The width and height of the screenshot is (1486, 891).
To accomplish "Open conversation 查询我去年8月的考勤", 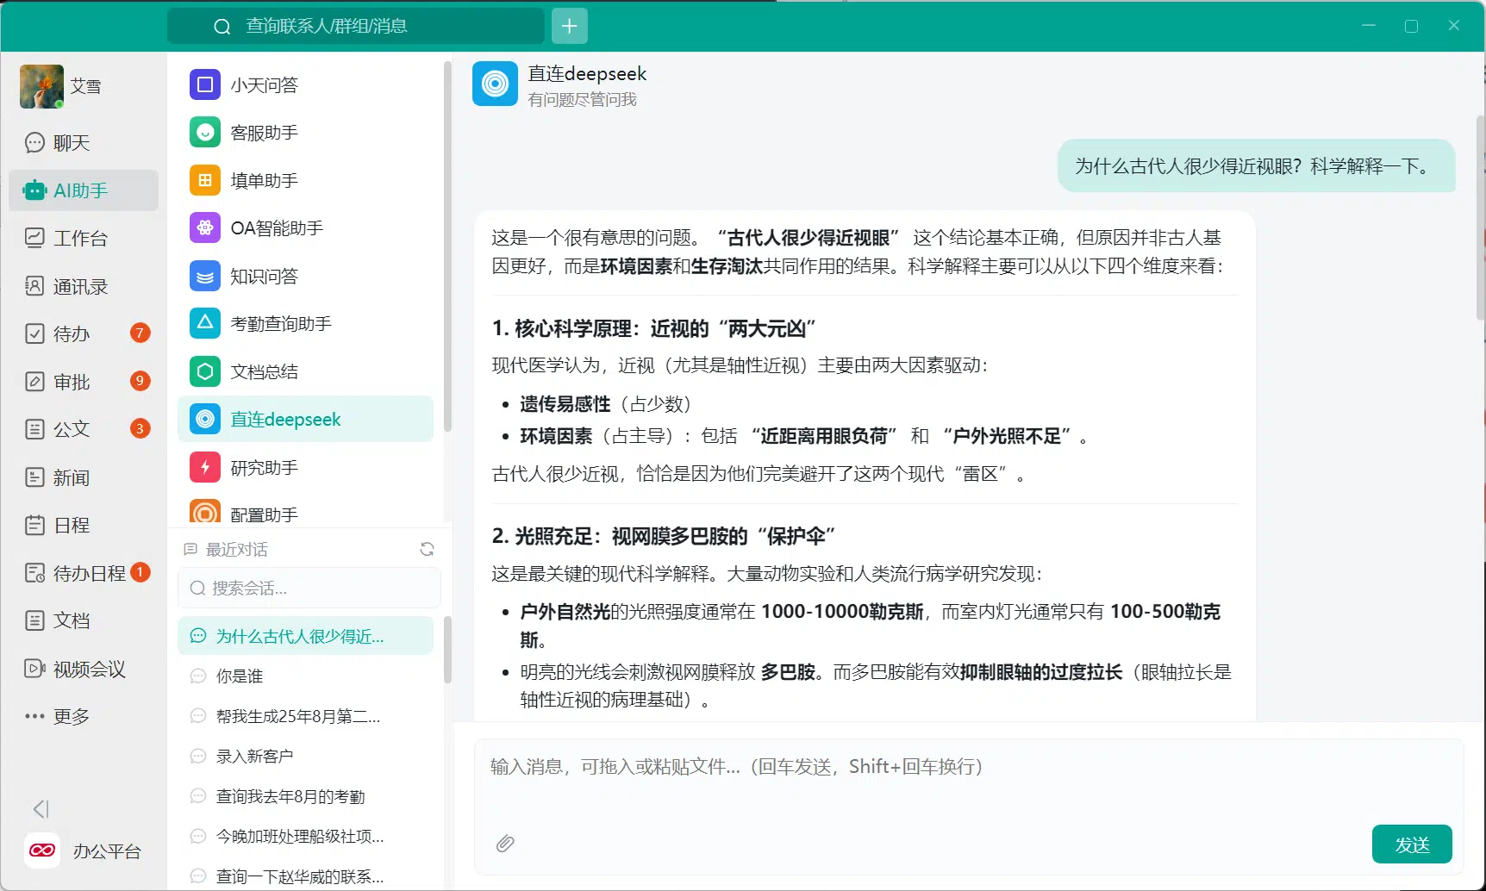I will coord(305,796).
